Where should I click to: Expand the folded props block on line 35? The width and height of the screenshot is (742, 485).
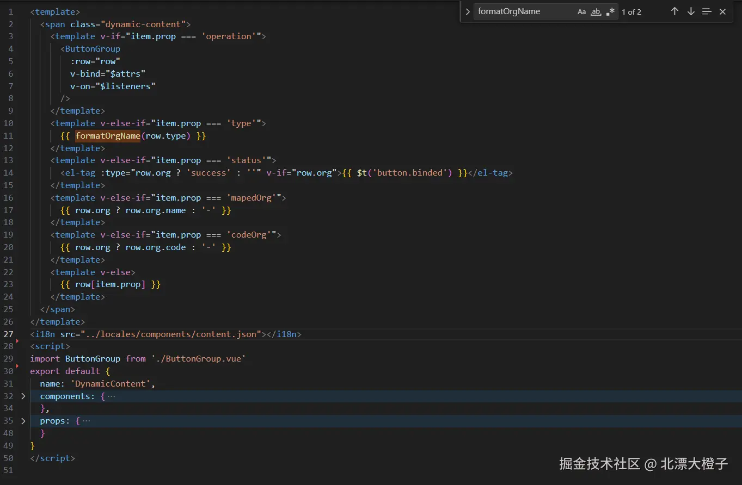[23, 421]
